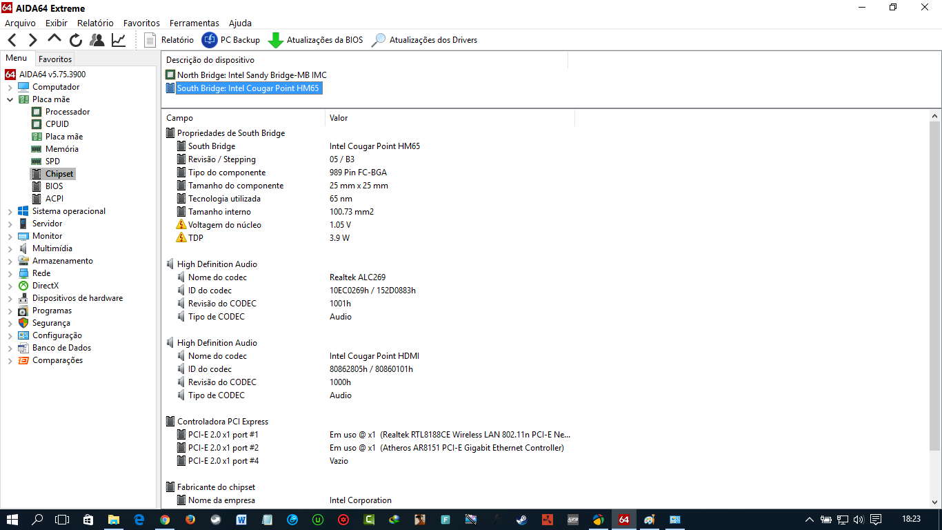
Task: Expand the Rede tree node
Action: pyautogui.click(x=10, y=273)
